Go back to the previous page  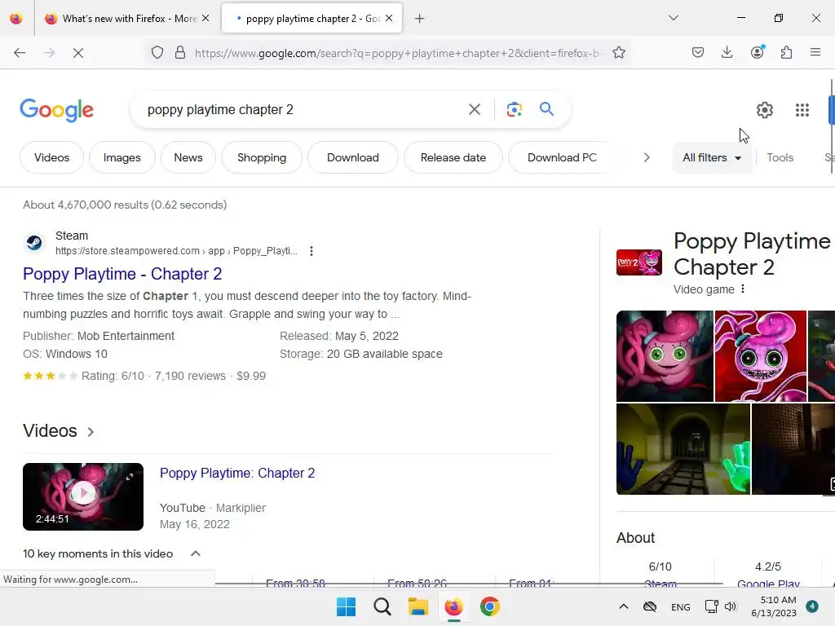pos(20,53)
